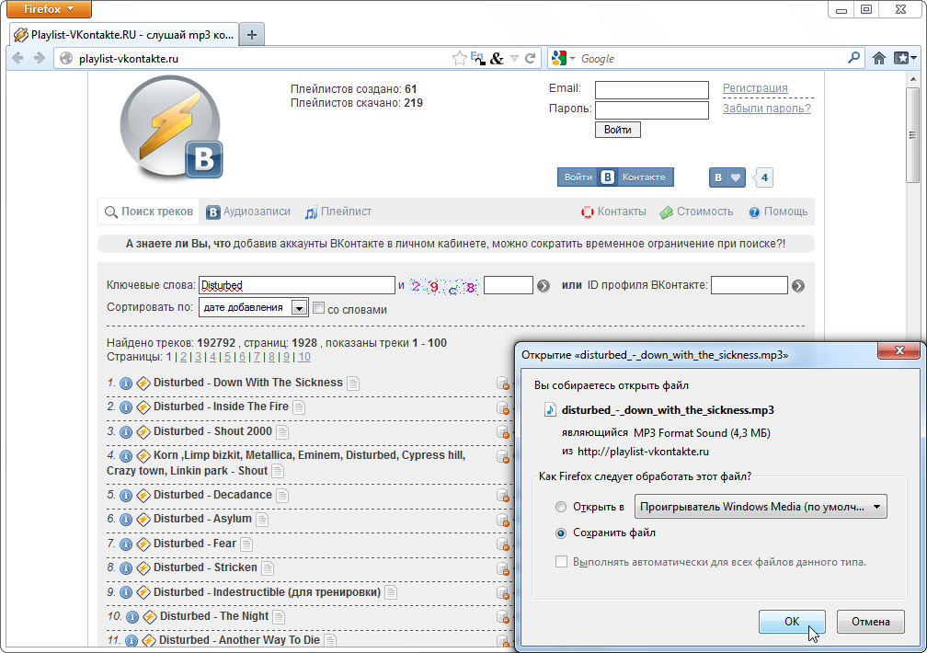Click the 'Войти' login button

[x=618, y=130]
